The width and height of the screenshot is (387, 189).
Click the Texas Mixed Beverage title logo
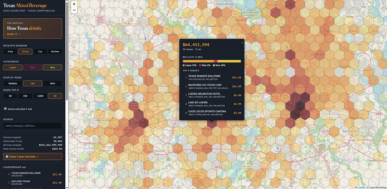(x=25, y=6)
